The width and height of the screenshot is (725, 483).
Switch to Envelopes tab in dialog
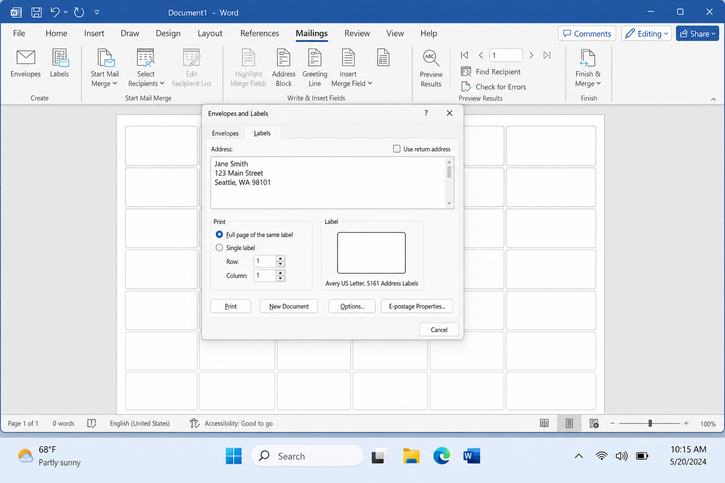click(225, 133)
